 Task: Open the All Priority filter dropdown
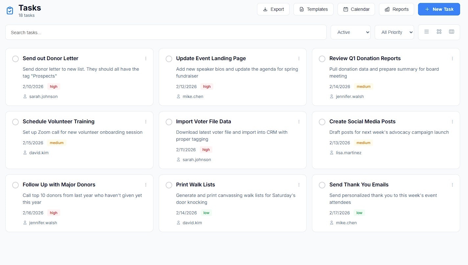tap(394, 32)
